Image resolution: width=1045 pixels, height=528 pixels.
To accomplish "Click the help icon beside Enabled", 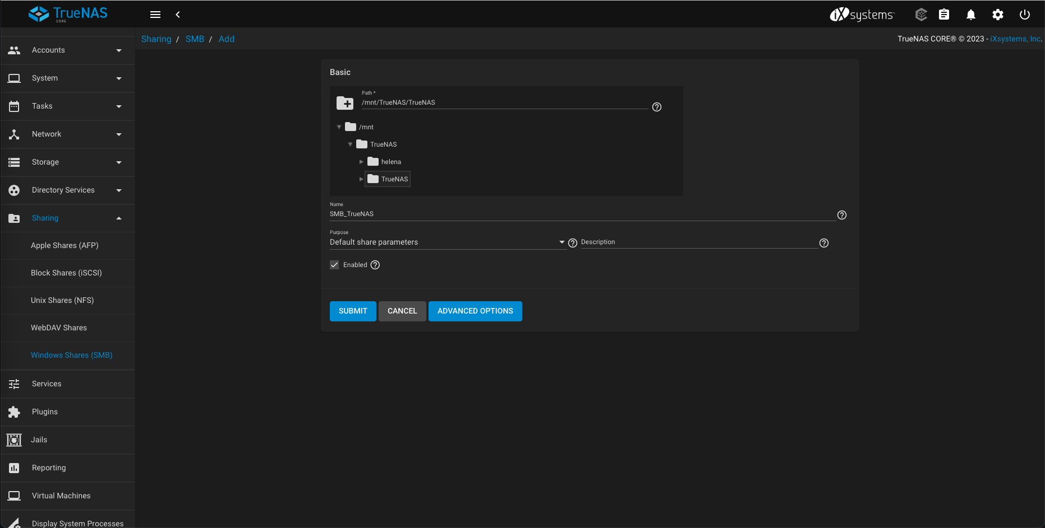I will (375, 265).
